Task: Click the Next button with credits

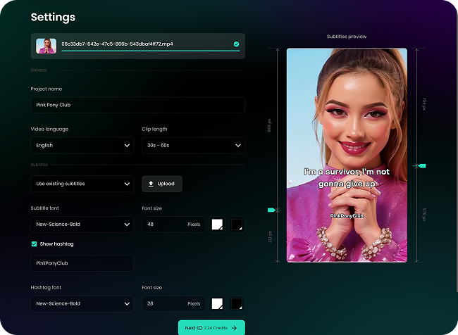Action: (211, 327)
